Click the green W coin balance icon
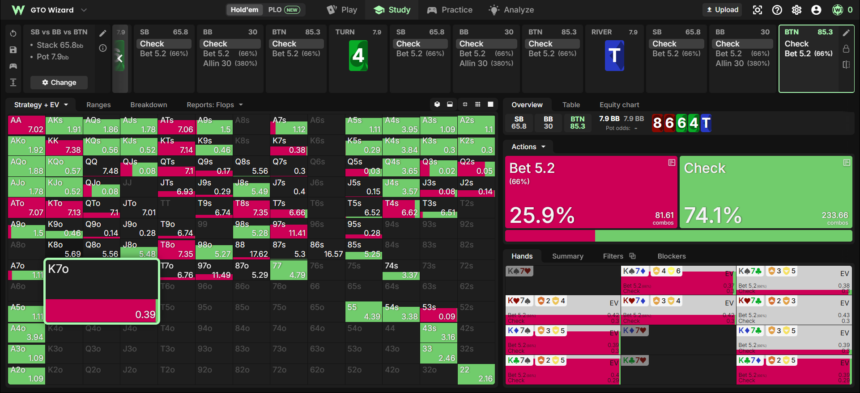 [x=837, y=10]
